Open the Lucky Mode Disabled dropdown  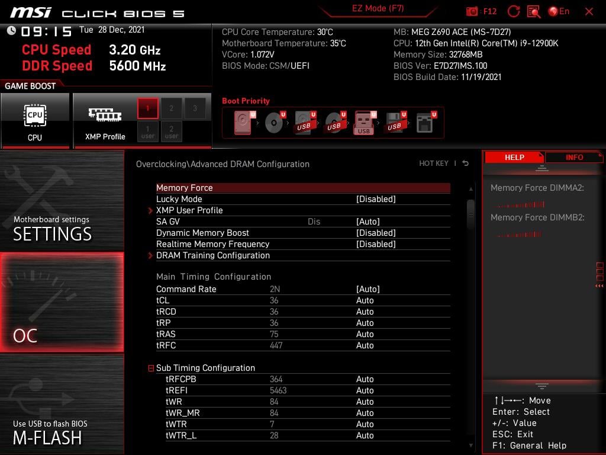pyautogui.click(x=376, y=199)
